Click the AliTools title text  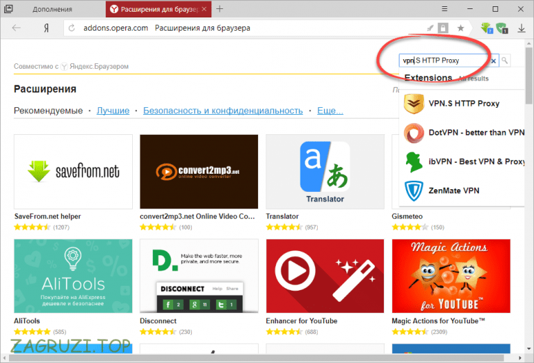pos(27,321)
